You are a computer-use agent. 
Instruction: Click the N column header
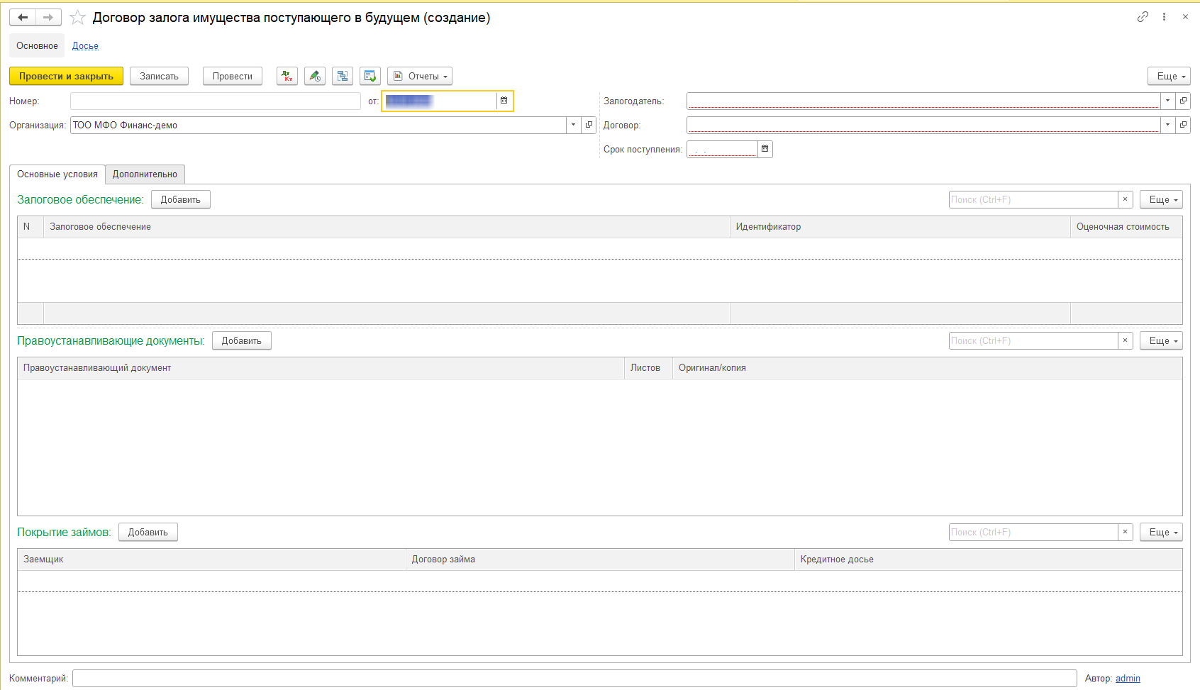tap(30, 227)
